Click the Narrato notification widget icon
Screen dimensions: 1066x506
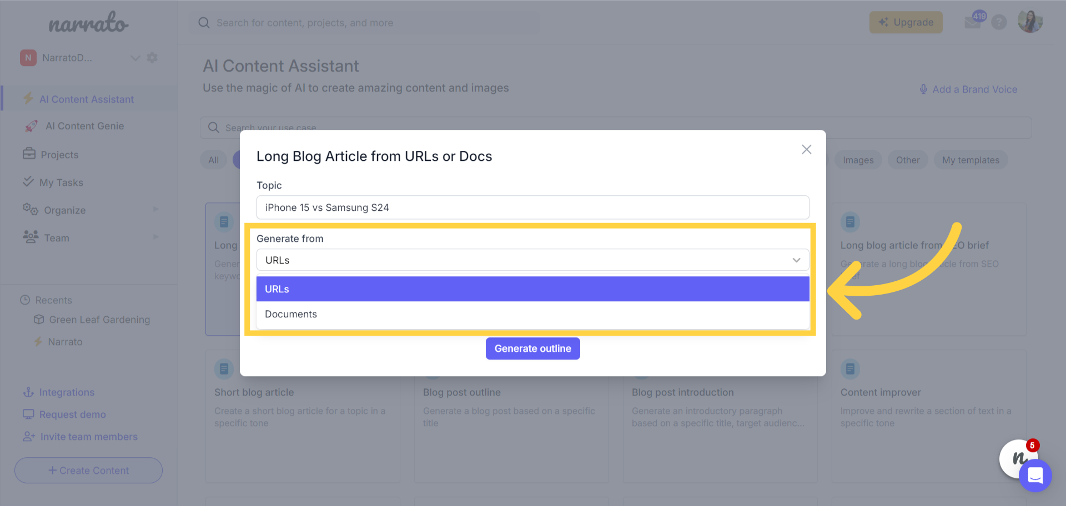point(1016,458)
